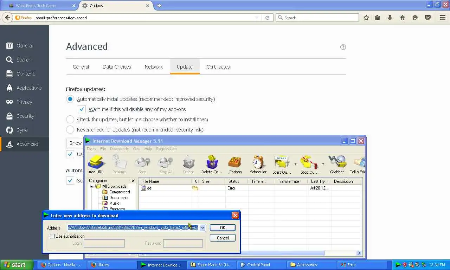Switch to the Data Choices tab
The height and width of the screenshot is (270, 450).
[117, 67]
